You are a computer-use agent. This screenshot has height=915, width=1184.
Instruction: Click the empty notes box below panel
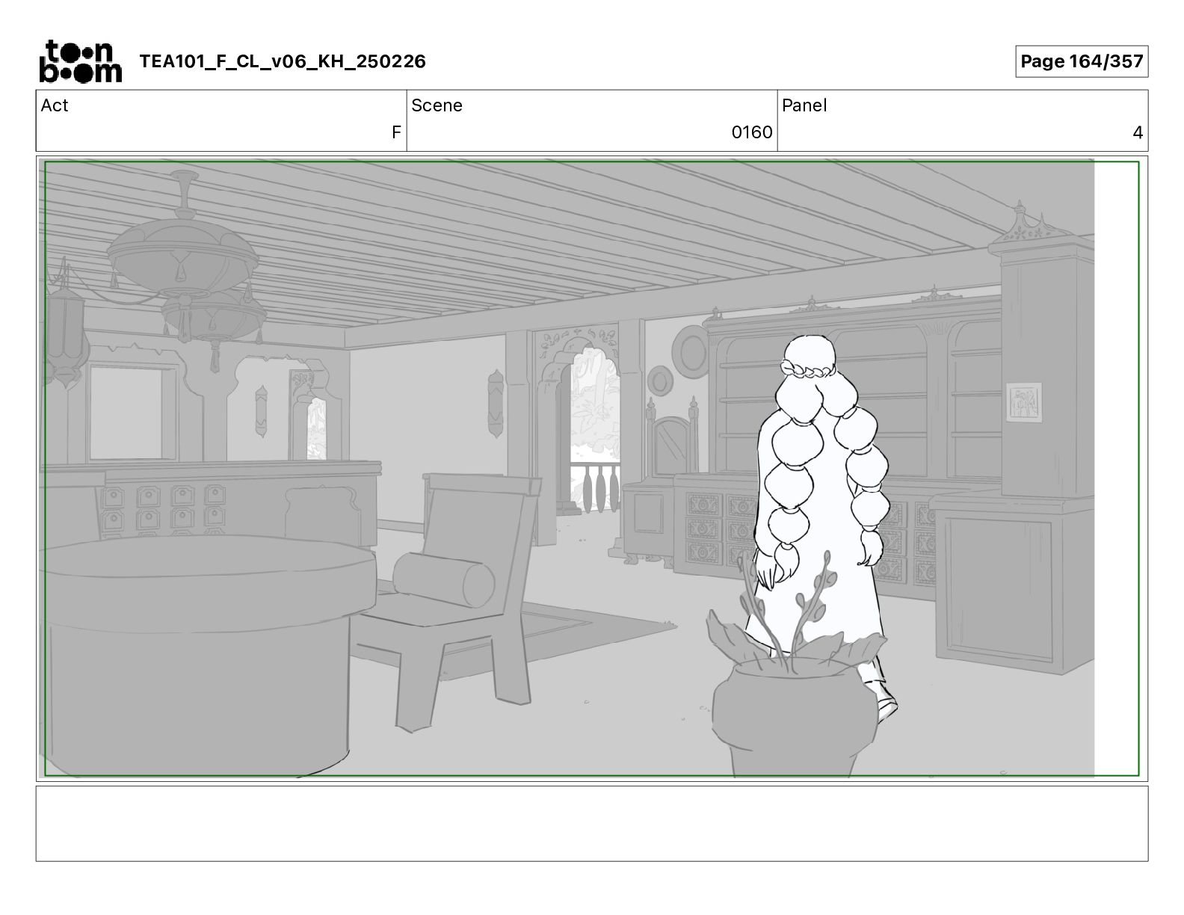click(592, 823)
